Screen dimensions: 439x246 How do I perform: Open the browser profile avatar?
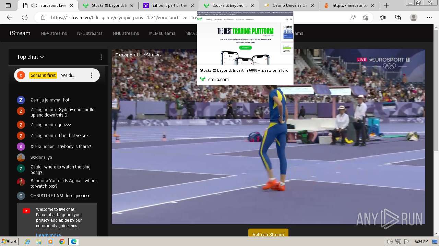(414, 17)
